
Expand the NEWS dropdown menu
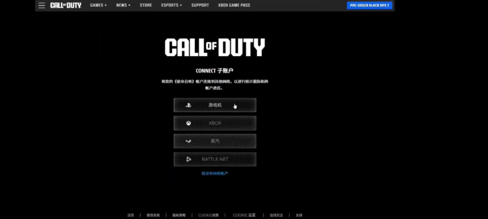(x=123, y=5)
